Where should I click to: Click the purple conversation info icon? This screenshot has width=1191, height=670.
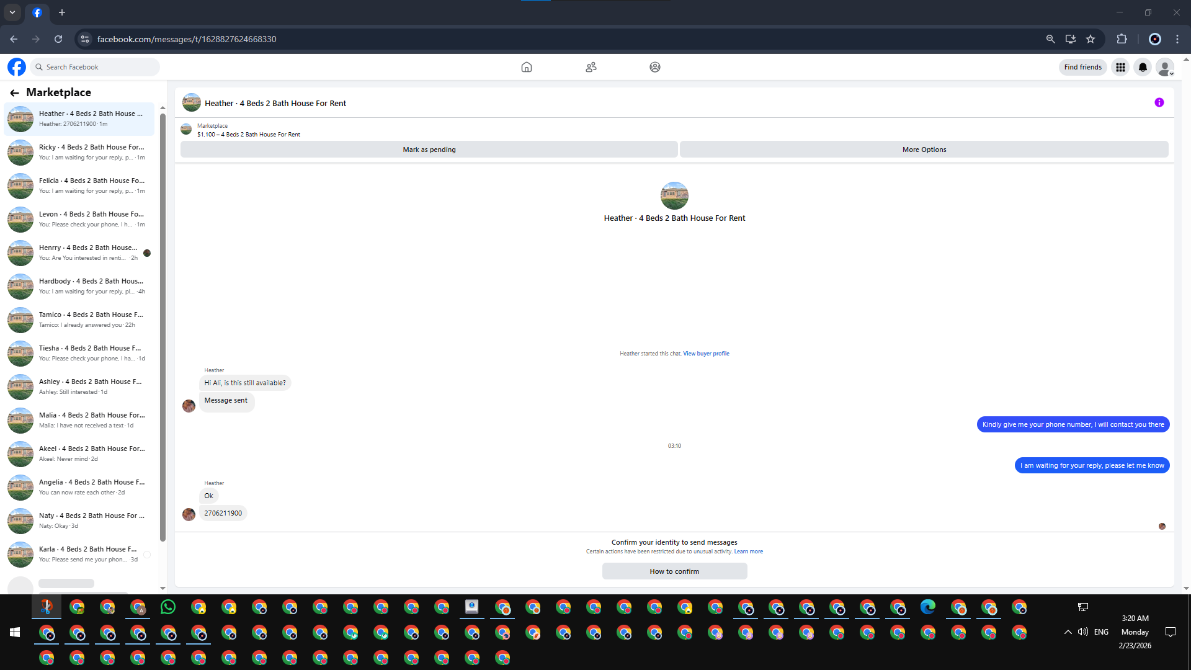1159,102
